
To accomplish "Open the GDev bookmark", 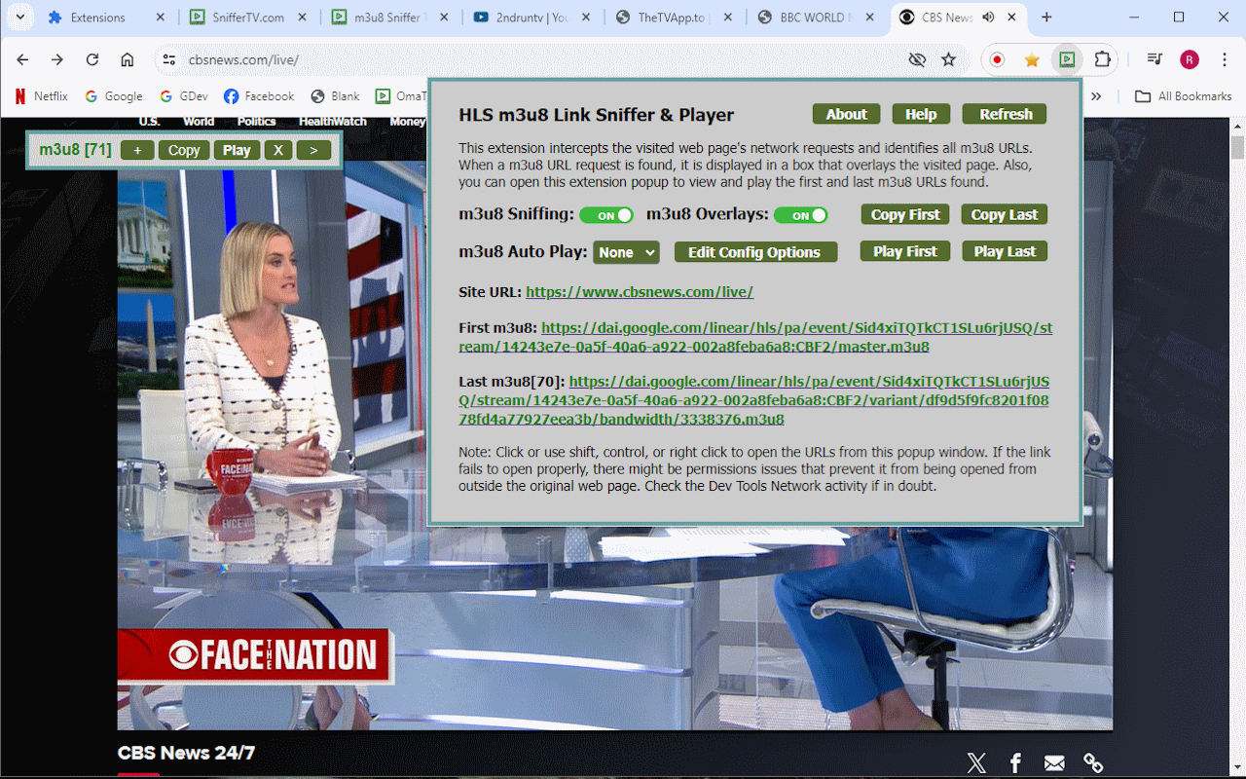I will (x=184, y=96).
